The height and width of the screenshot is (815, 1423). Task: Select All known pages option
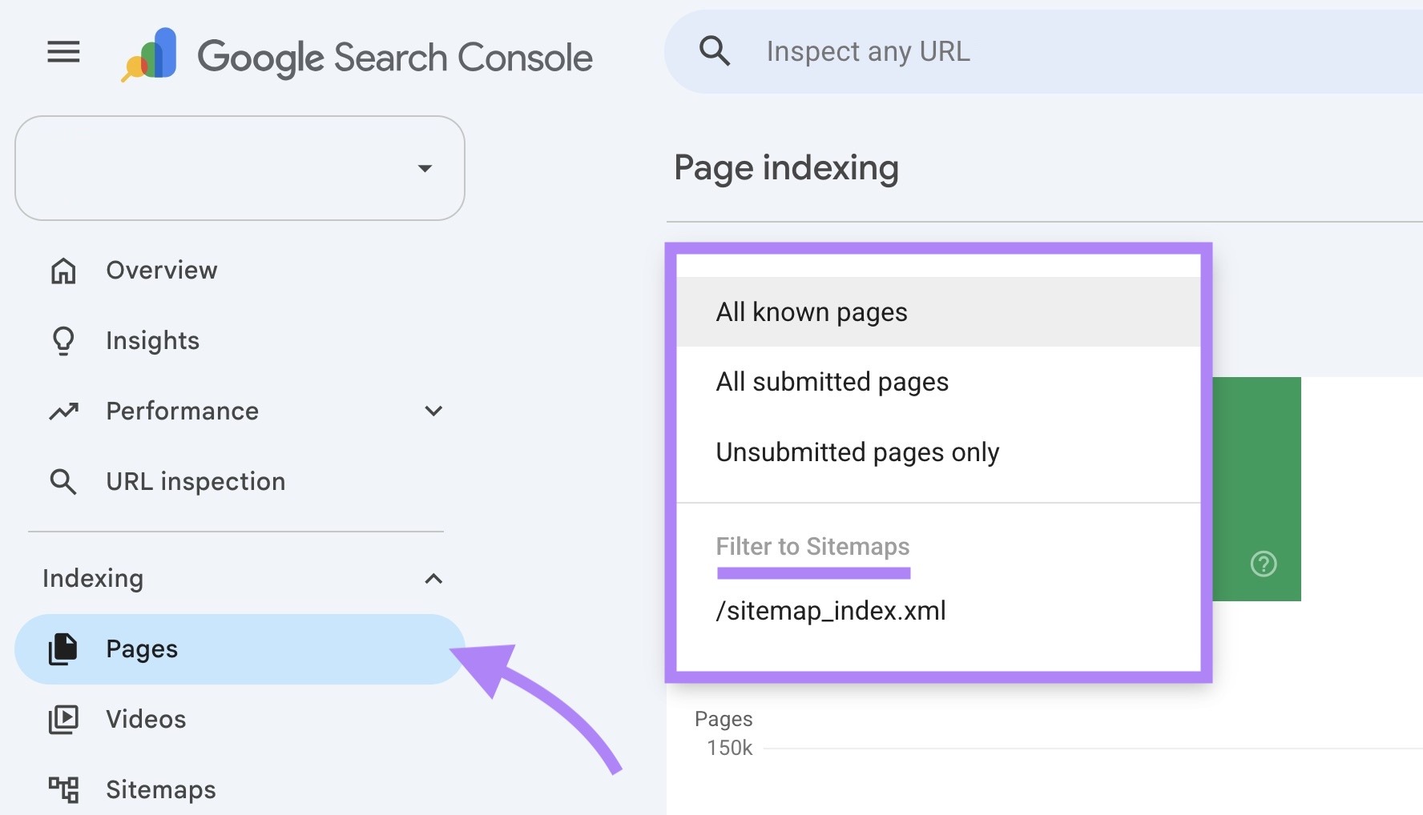coord(938,312)
